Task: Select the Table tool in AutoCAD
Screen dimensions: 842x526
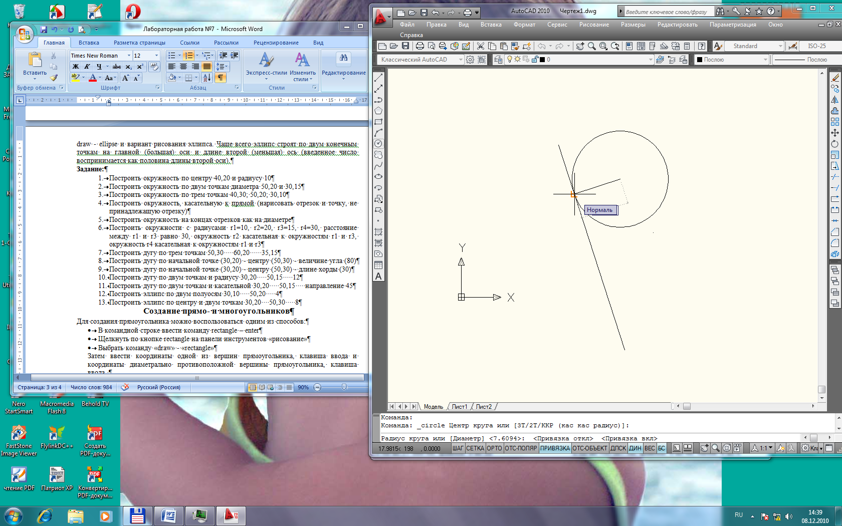Action: click(x=378, y=265)
